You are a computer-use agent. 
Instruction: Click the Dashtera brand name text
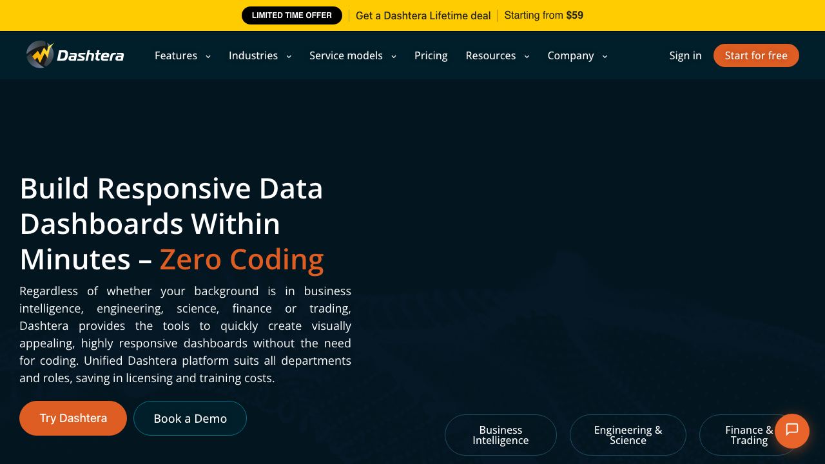pyautogui.click(x=90, y=55)
